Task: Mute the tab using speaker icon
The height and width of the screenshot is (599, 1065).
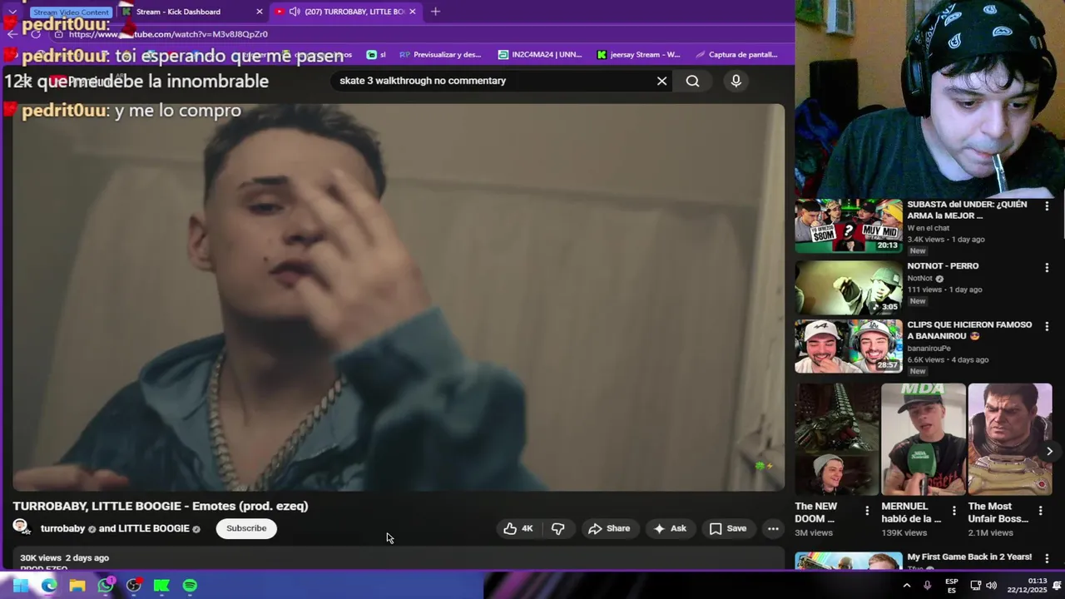Action: point(295,12)
